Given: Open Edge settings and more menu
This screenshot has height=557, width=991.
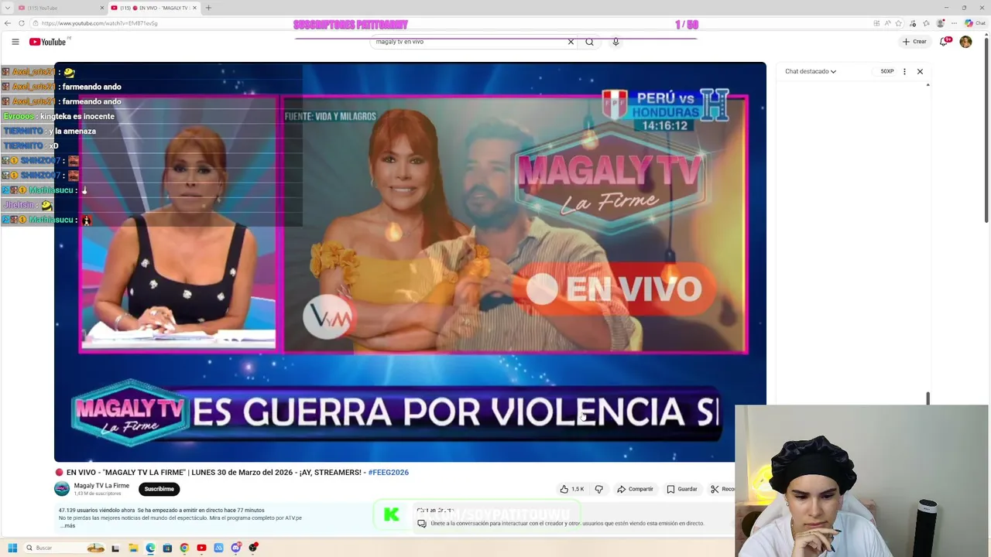Looking at the screenshot, I should [954, 23].
